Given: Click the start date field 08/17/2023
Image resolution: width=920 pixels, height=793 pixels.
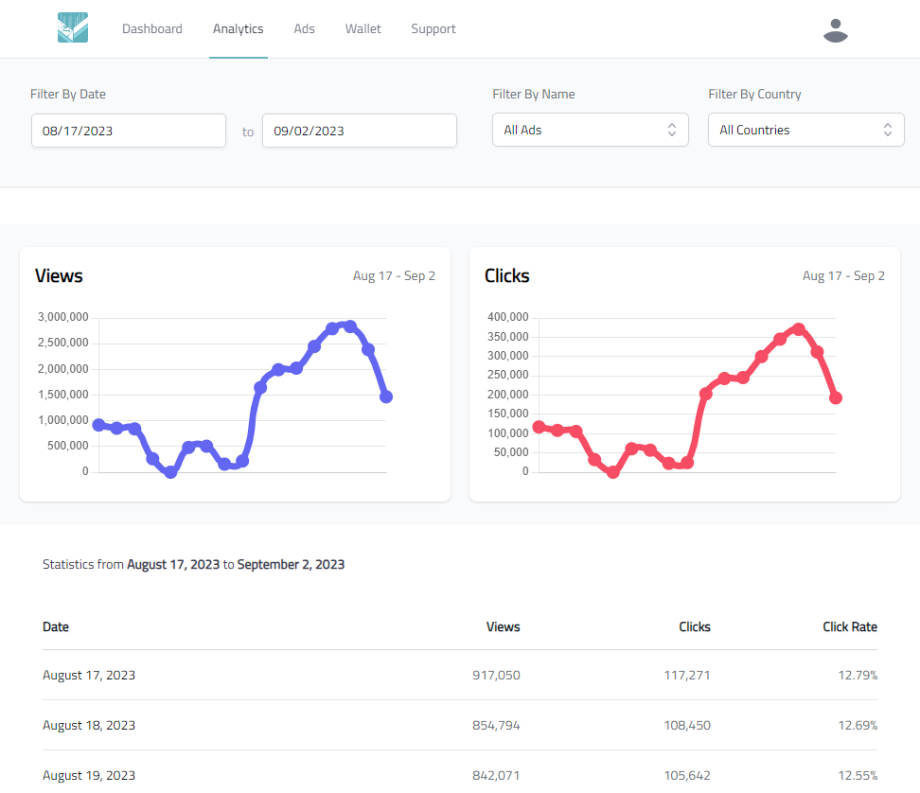Looking at the screenshot, I should (129, 131).
